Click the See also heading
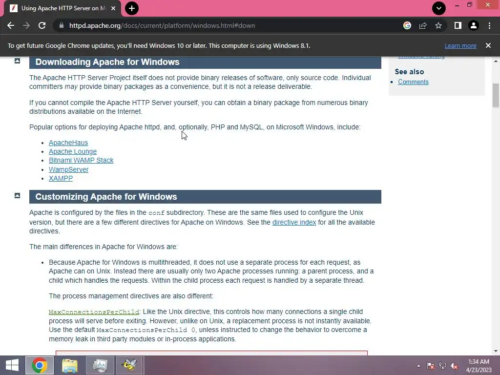 click(x=410, y=72)
